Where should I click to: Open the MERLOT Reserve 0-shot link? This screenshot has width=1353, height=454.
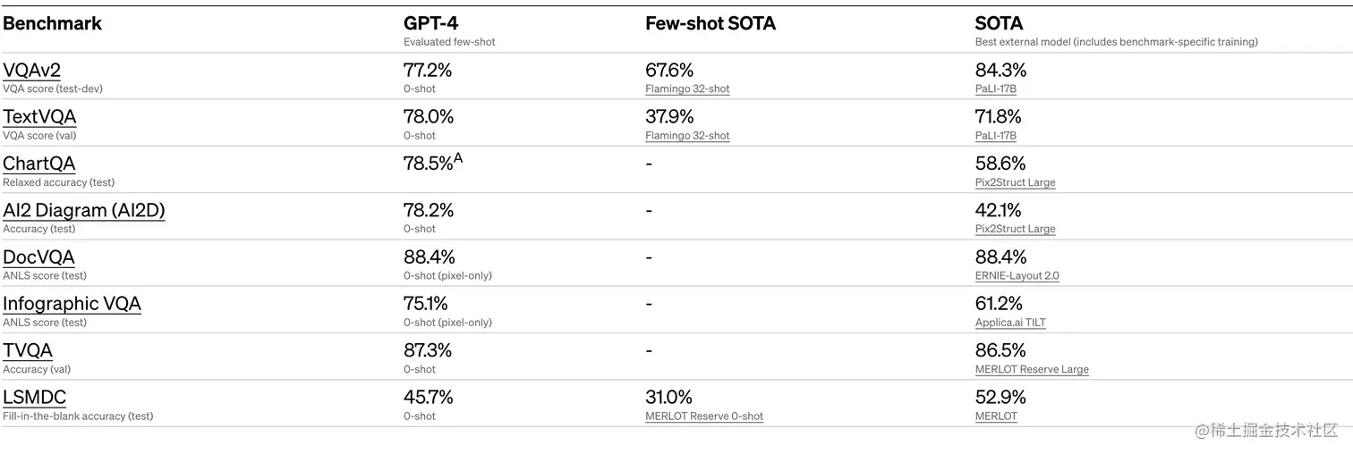pos(704,416)
